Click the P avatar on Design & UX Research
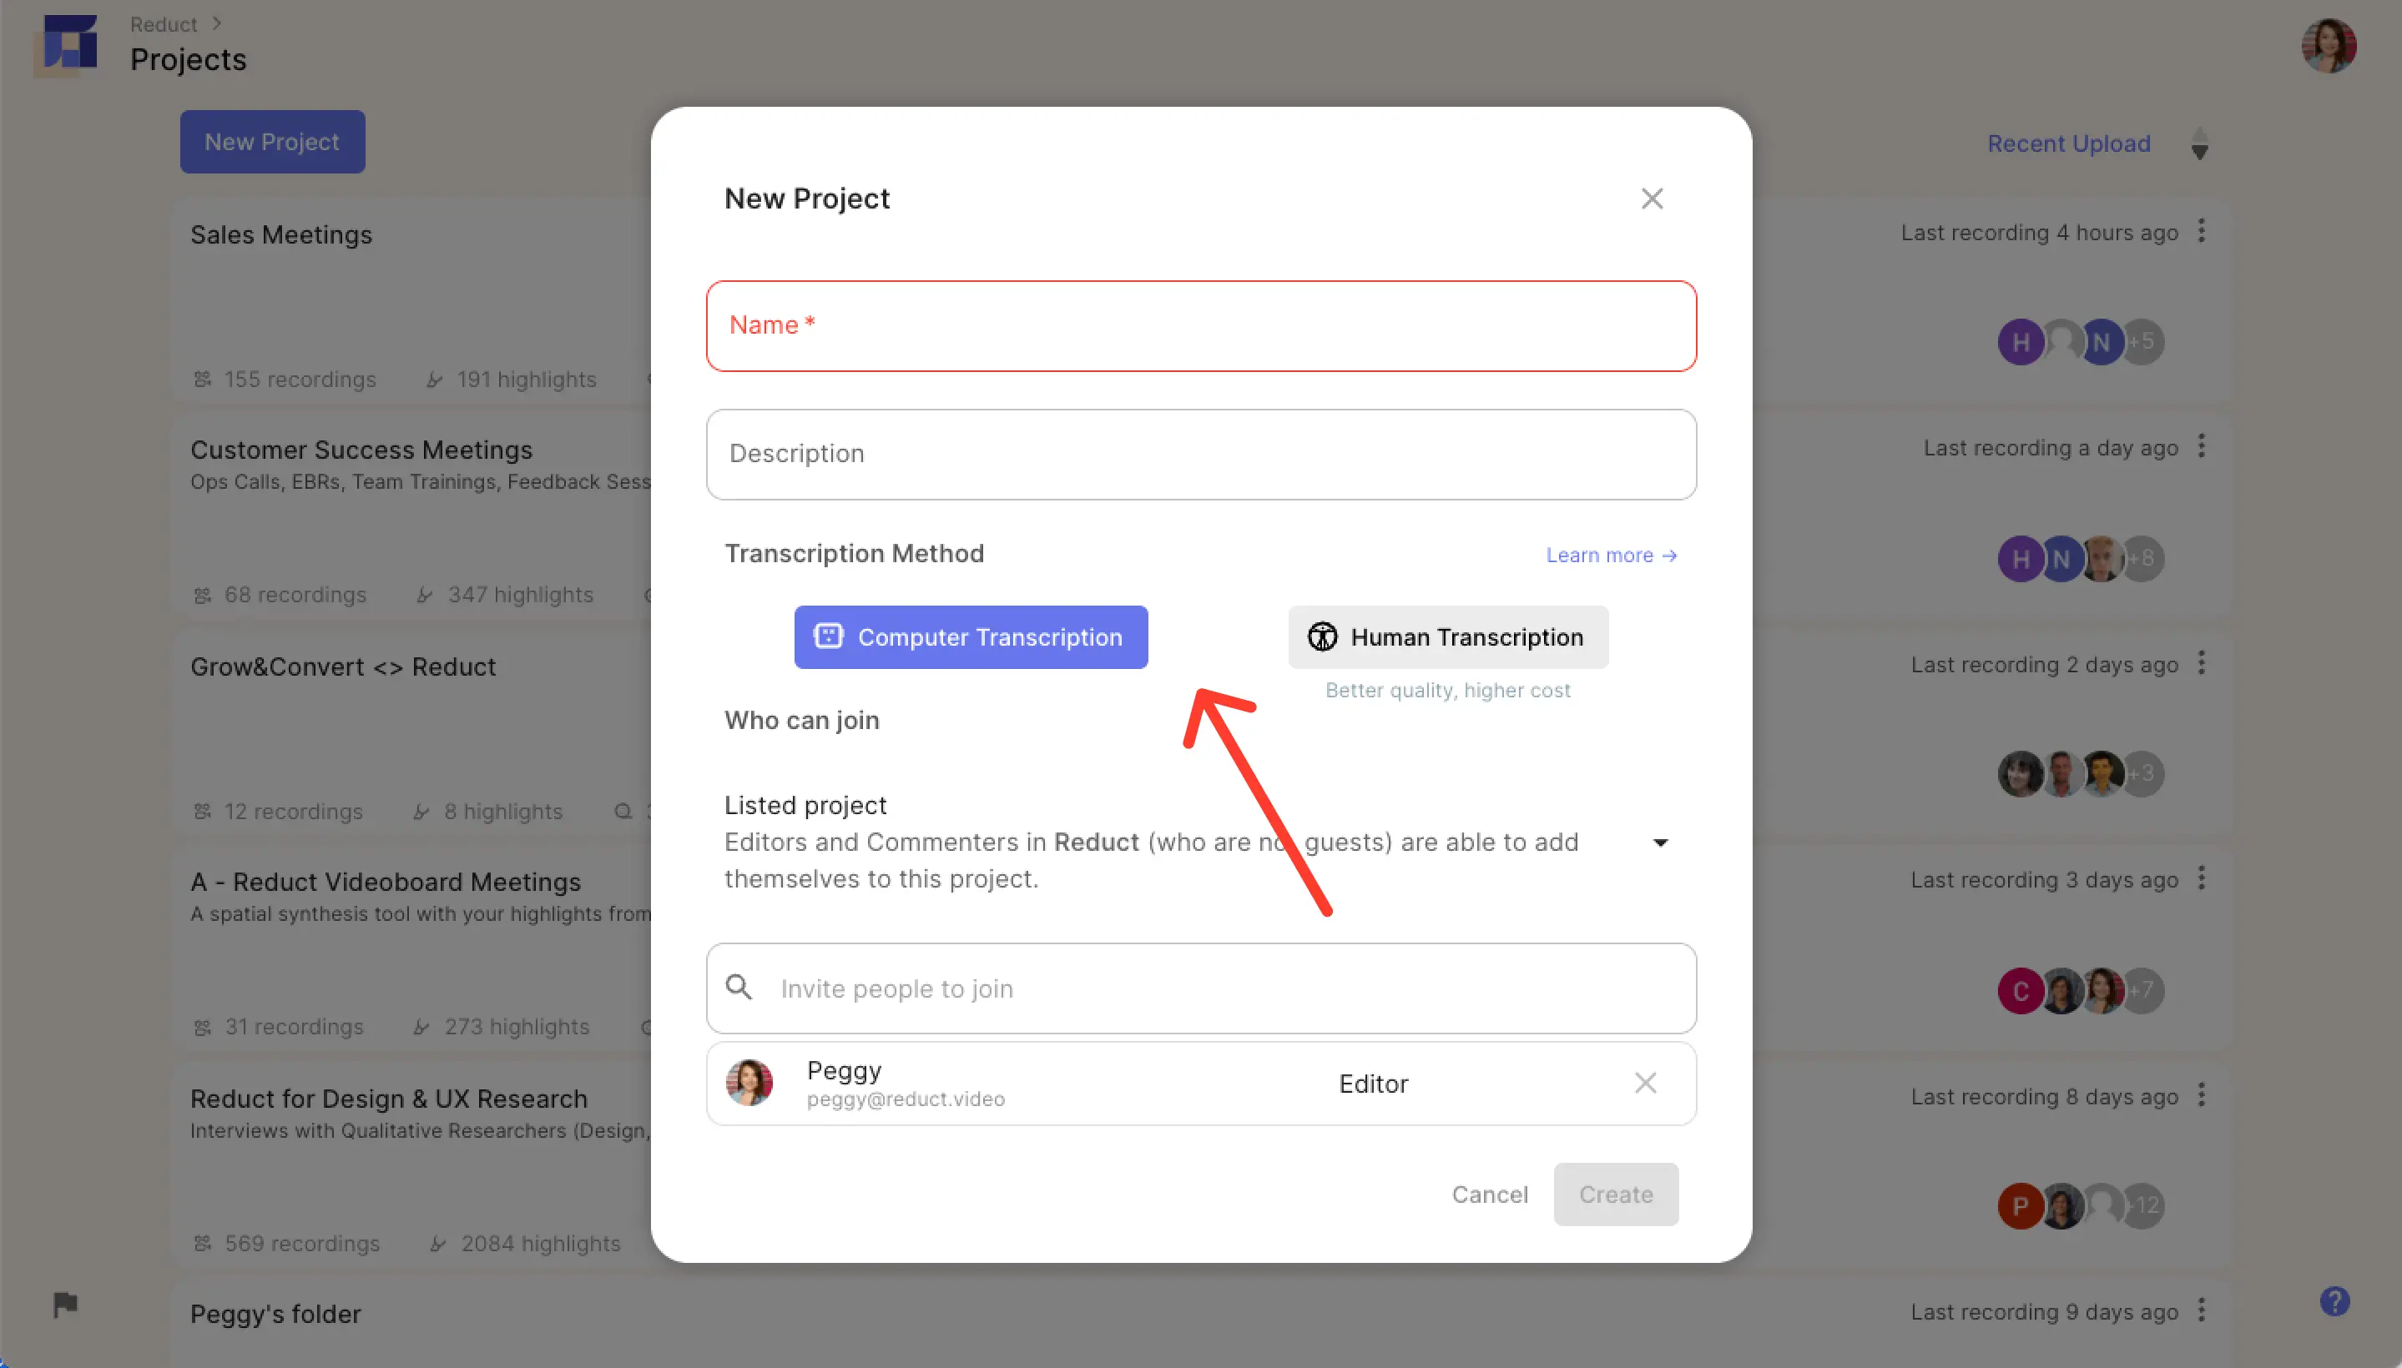The height and width of the screenshot is (1368, 2402). (2020, 1206)
